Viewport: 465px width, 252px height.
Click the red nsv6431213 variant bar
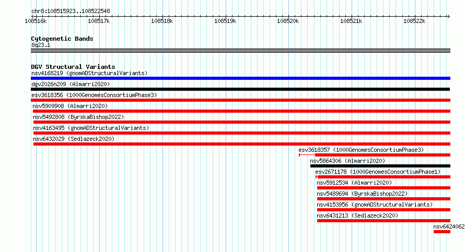tap(383, 221)
